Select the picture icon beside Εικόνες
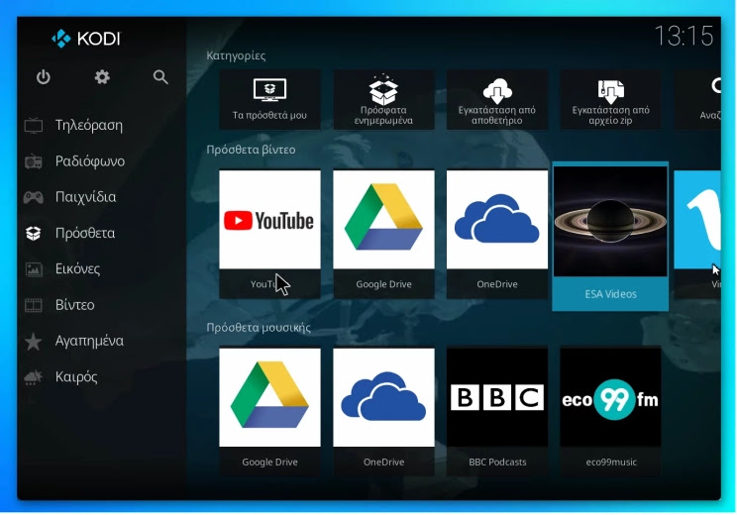The width and height of the screenshot is (737, 515). pos(34,269)
